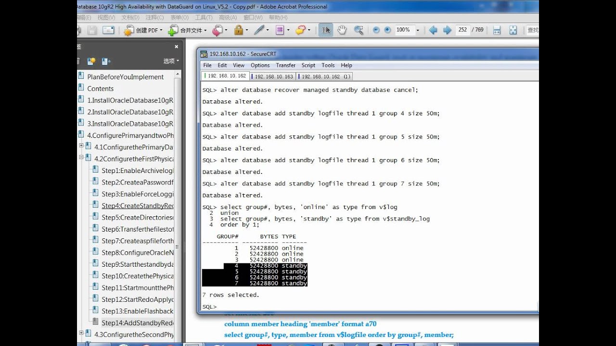Open the 视图(V) menu in Acrobat
This screenshot has height=346, width=616.
106,17
